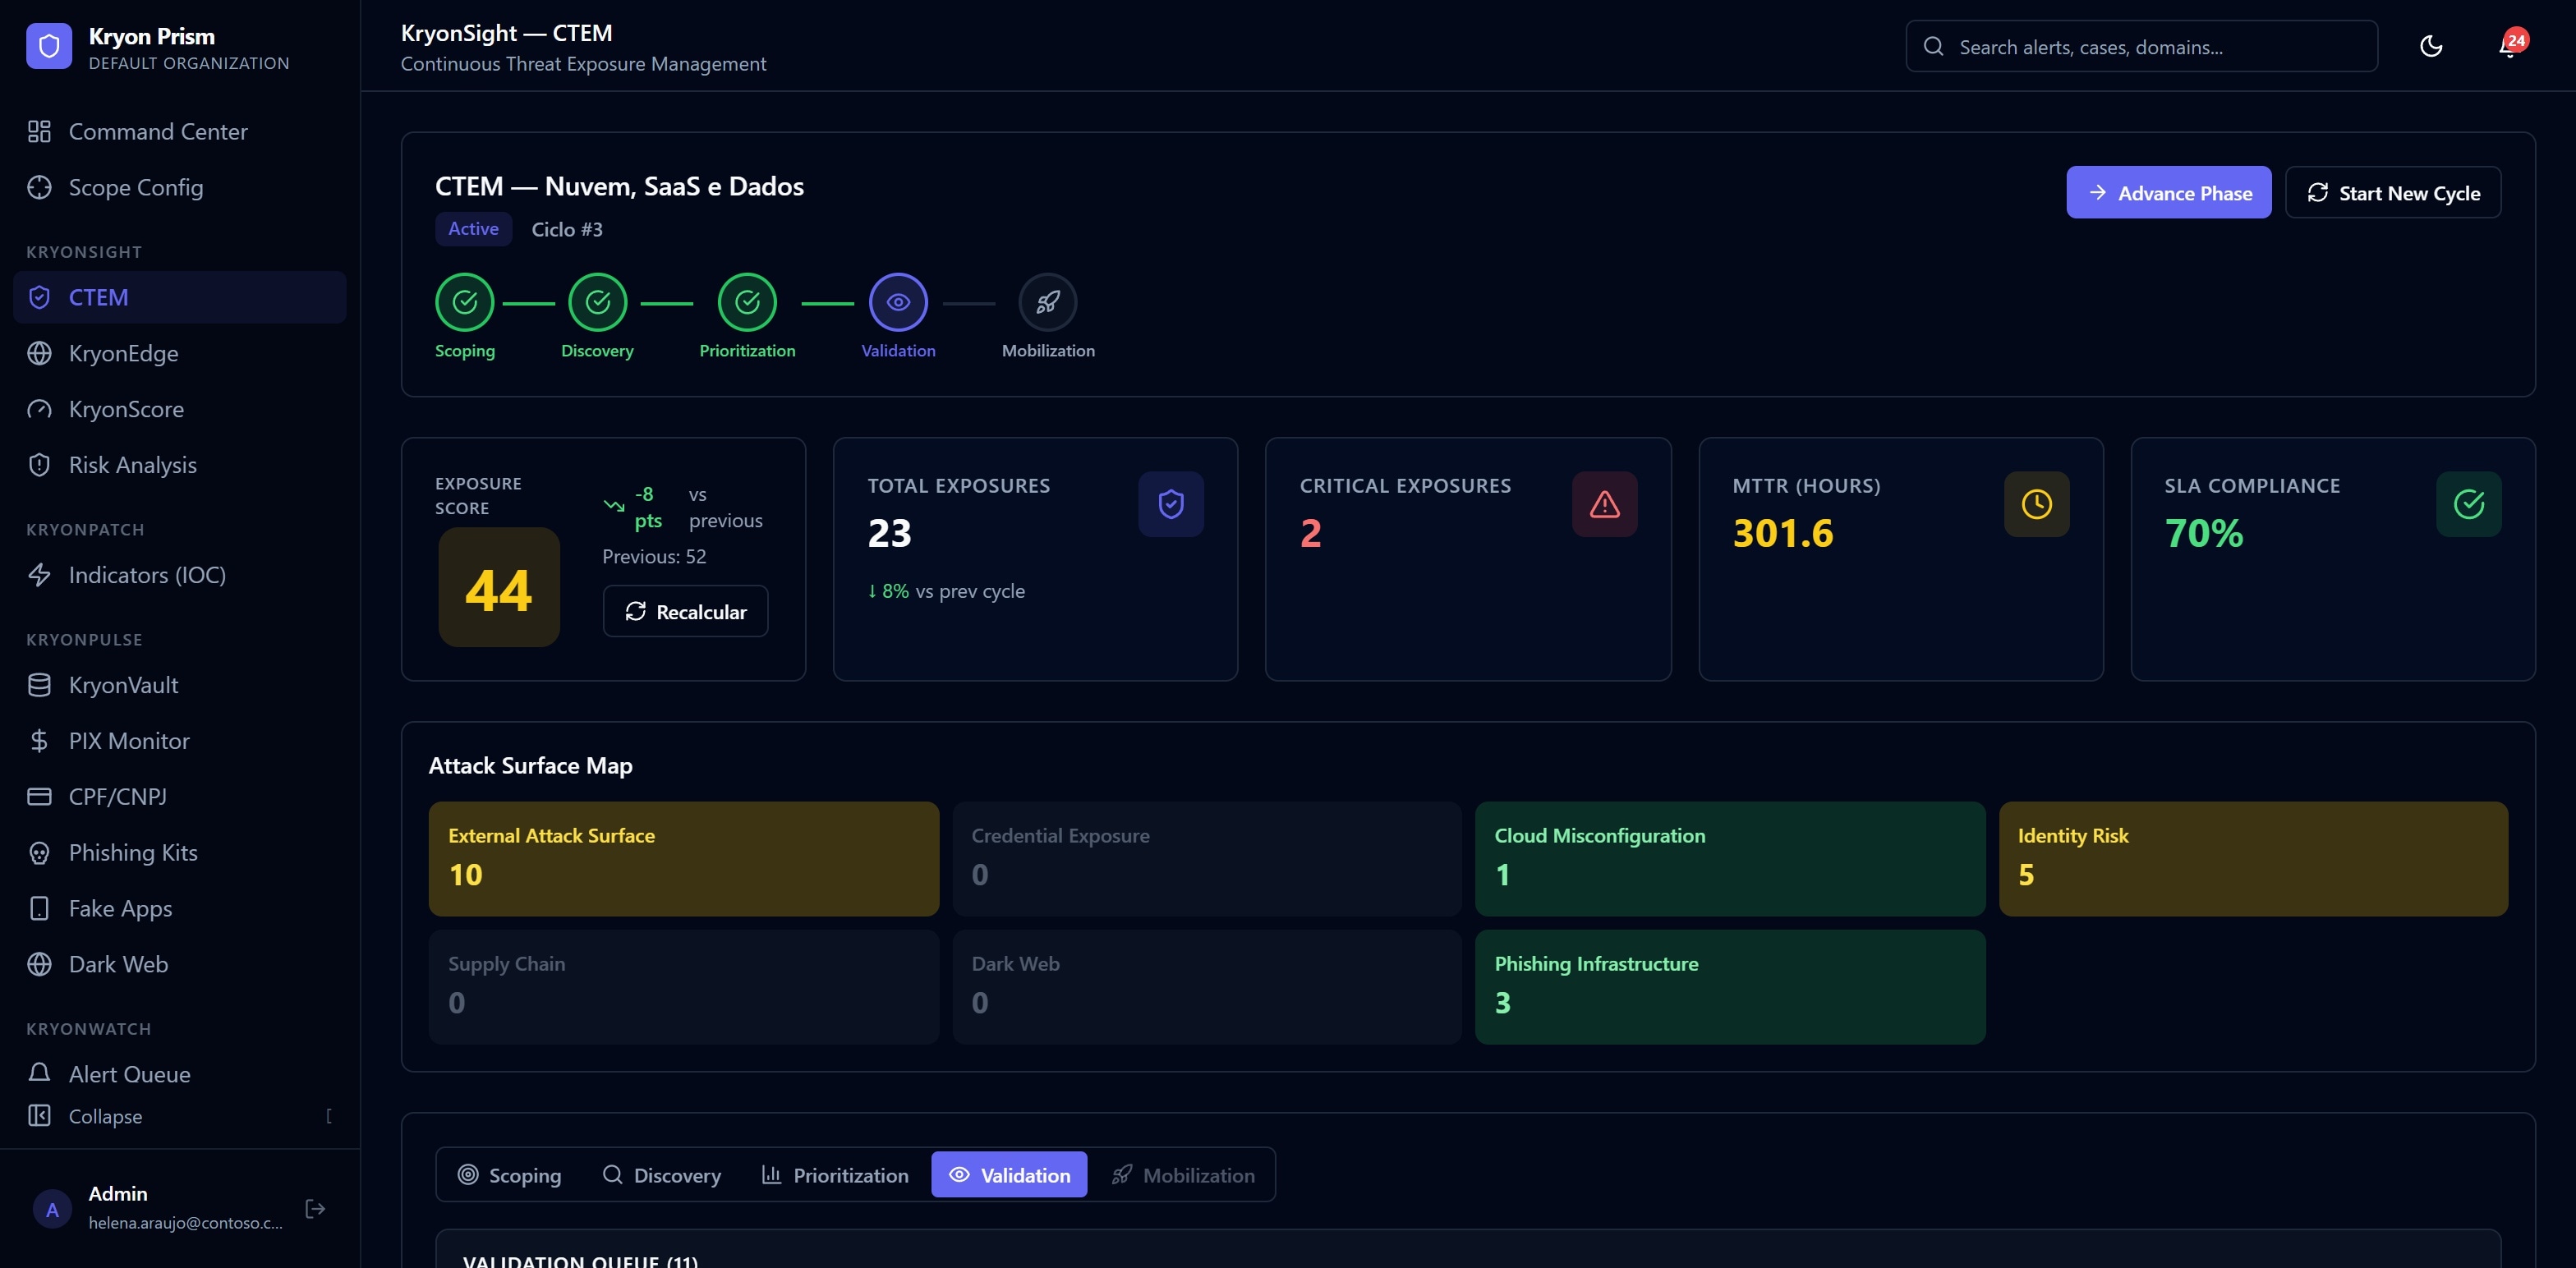Click the Admin avatar letter A
2576x1268 pixels.
tap(52, 1209)
